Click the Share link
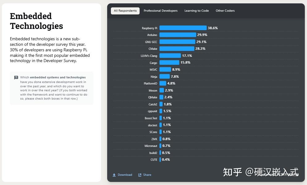The image size is (307, 185). (x=147, y=175)
